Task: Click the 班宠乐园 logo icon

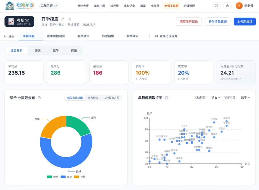Action: 9,6
